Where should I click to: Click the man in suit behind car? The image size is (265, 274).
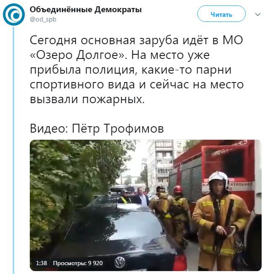coord(142,197)
